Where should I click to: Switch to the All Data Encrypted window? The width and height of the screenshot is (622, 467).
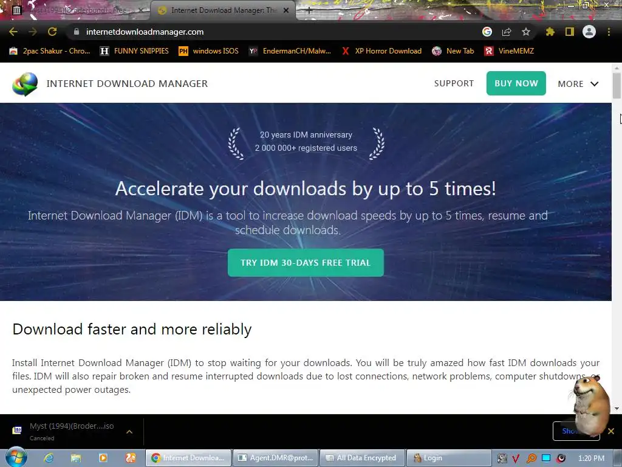pos(362,458)
